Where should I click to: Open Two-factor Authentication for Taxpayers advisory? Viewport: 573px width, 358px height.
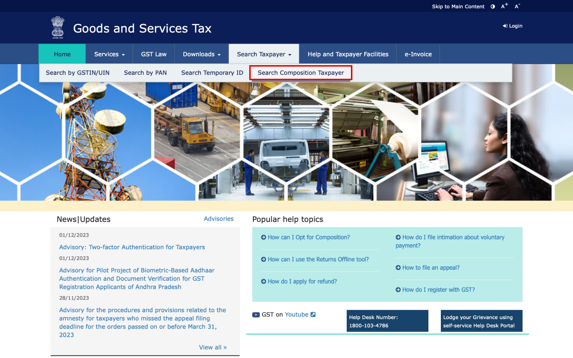coord(132,247)
